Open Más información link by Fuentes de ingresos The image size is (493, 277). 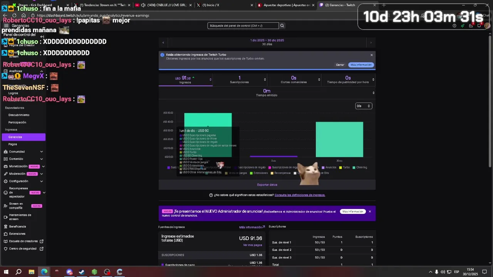(252, 227)
